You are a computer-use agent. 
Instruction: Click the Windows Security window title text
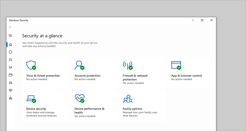(18, 20)
